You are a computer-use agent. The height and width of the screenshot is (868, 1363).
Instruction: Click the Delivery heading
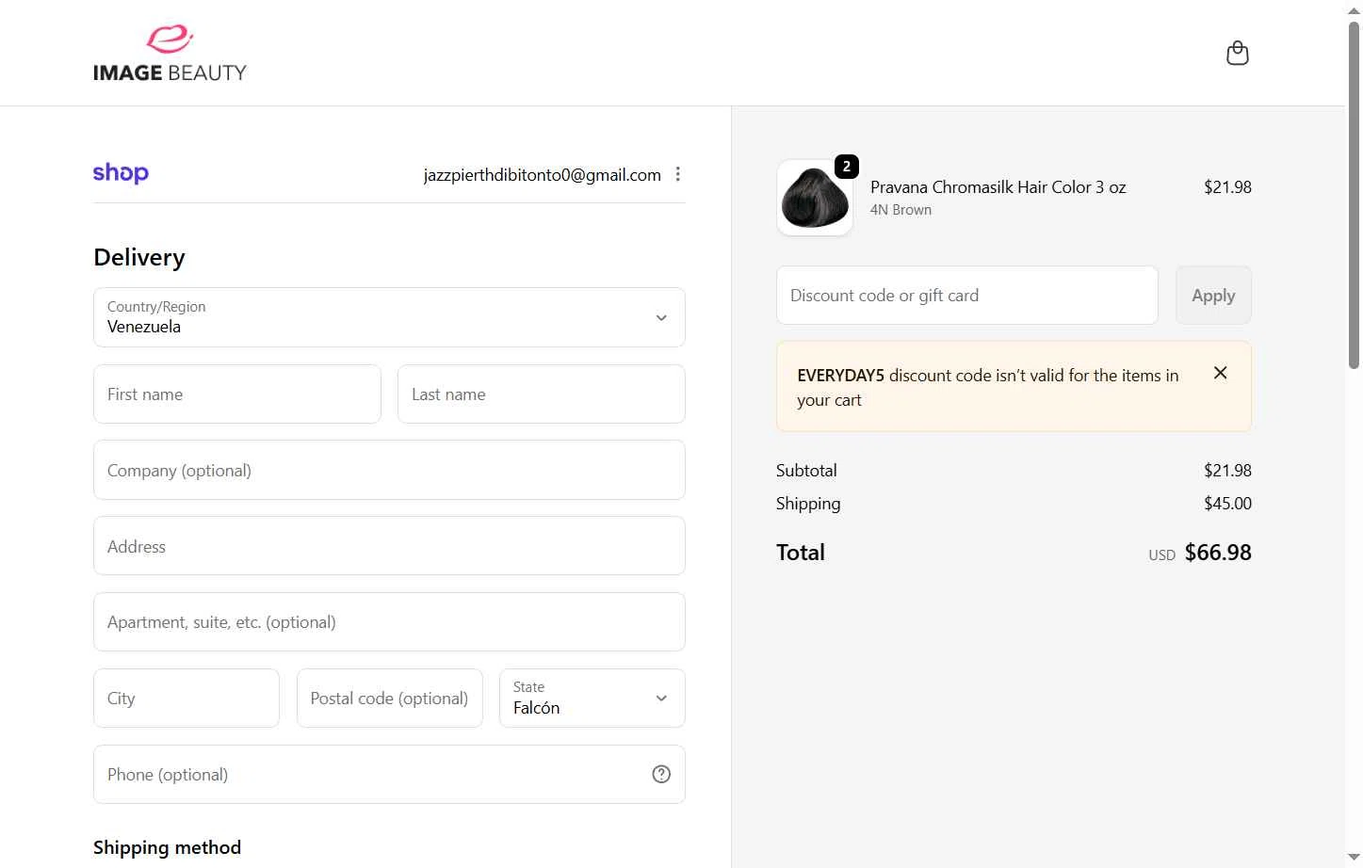(x=139, y=257)
